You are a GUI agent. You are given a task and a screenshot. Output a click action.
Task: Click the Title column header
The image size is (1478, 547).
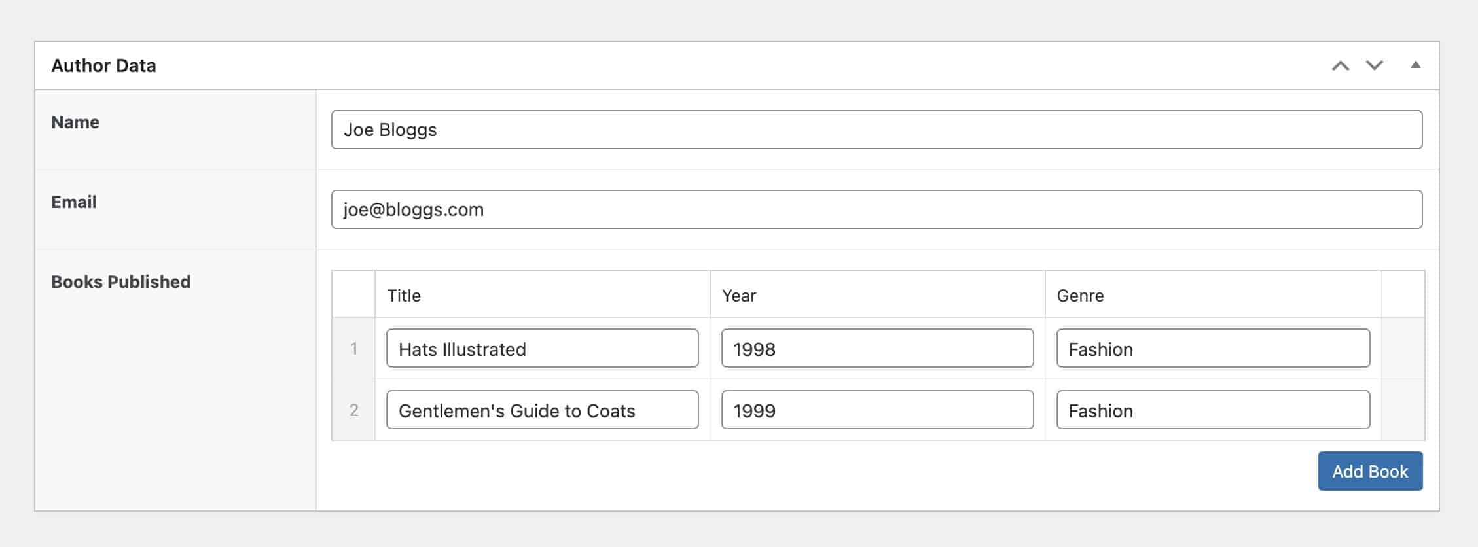pos(404,296)
